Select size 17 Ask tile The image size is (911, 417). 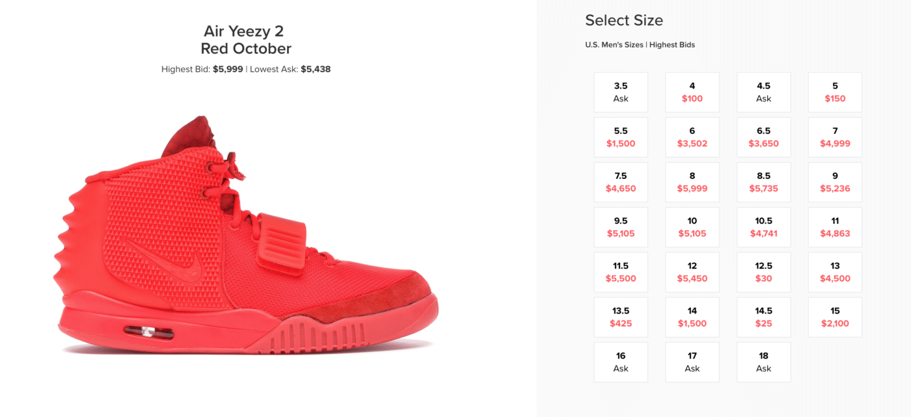(x=692, y=362)
